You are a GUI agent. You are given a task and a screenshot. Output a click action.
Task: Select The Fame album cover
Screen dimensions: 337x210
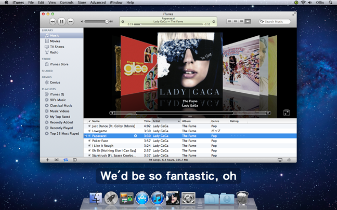click(x=190, y=65)
